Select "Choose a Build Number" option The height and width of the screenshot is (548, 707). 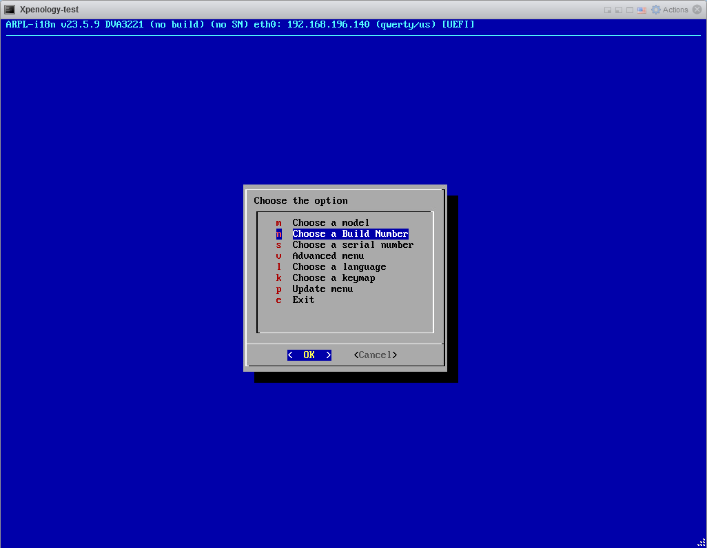pyautogui.click(x=350, y=234)
